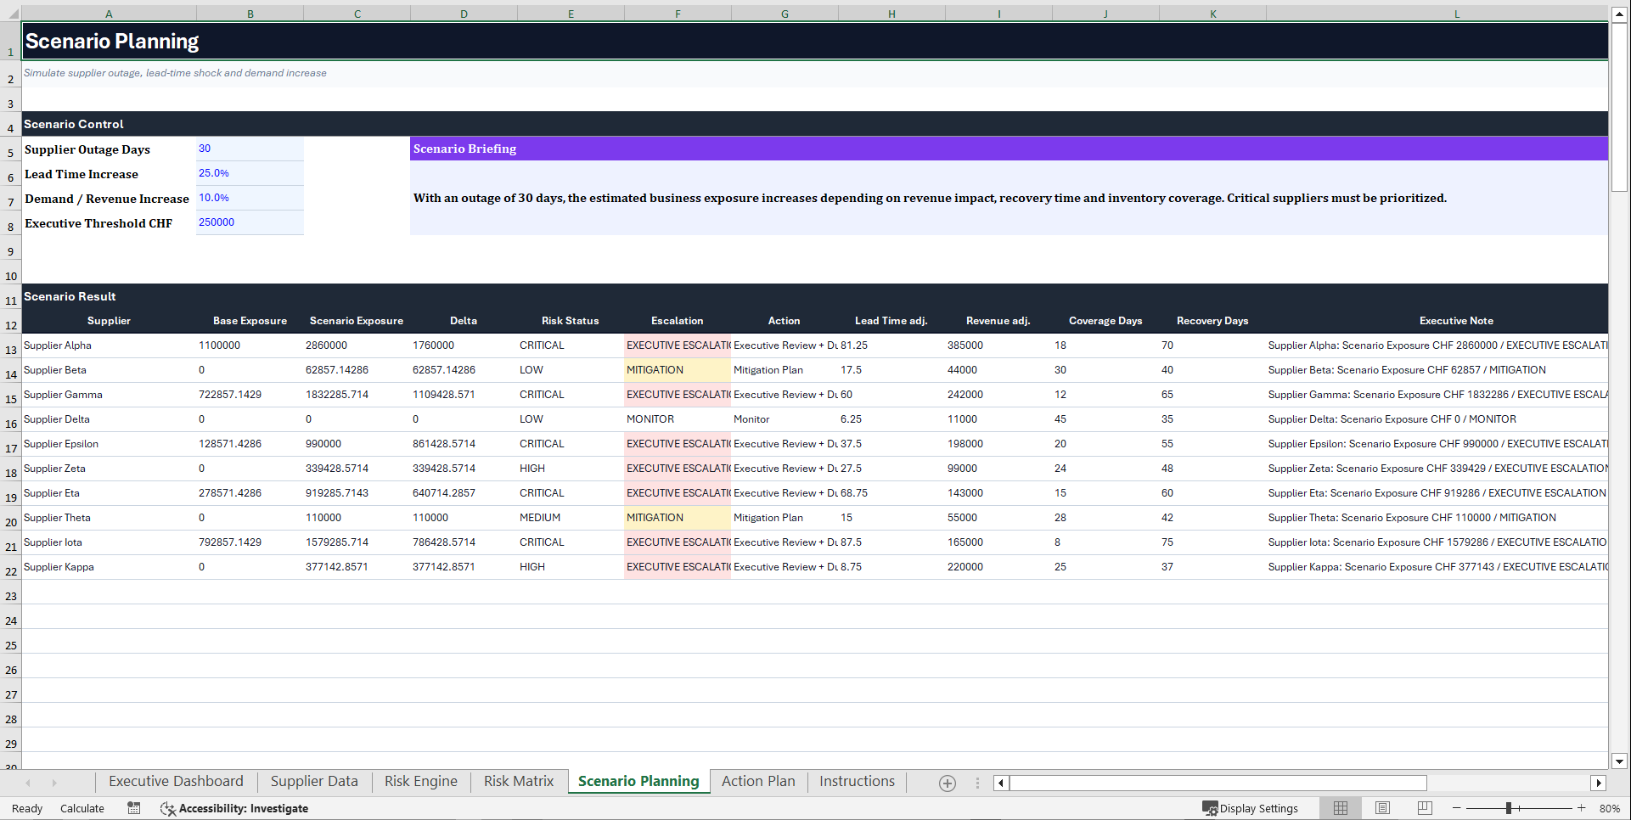The image size is (1631, 820).
Task: Click horizontal scrollbar left arrow
Action: coord(1001,783)
